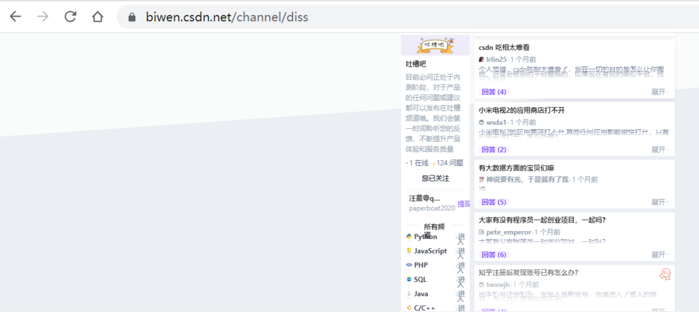Open 回答 (5) under 有大数据方面的宝贝们嘛
Image resolution: width=699 pixels, height=312 pixels.
(x=494, y=202)
